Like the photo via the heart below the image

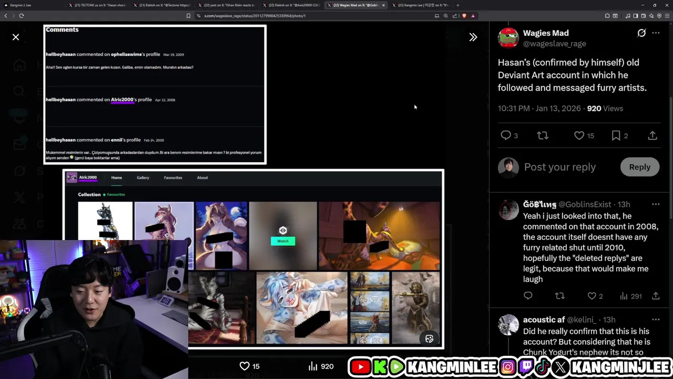click(244, 366)
